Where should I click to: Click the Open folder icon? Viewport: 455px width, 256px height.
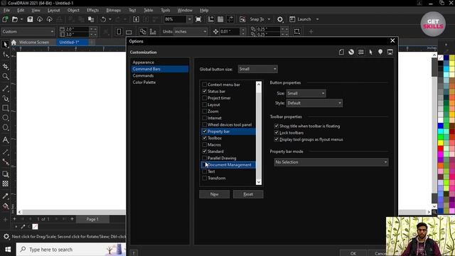(15, 19)
